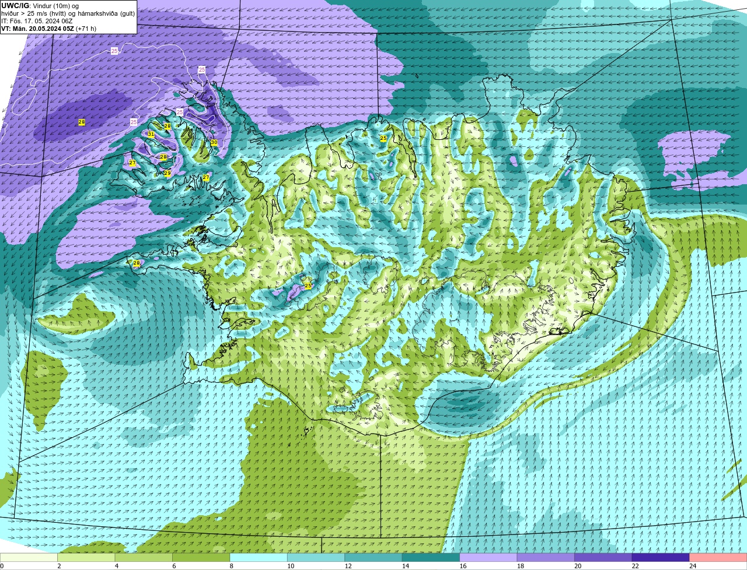This screenshot has height=570, width=747.
Task: Click the 8–10 m/s light cyan legend swatch
Action: (x=259, y=557)
